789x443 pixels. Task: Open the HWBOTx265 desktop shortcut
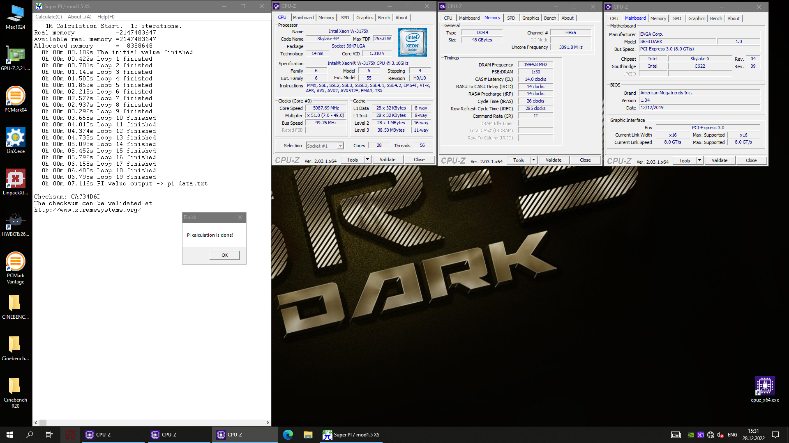(x=15, y=224)
